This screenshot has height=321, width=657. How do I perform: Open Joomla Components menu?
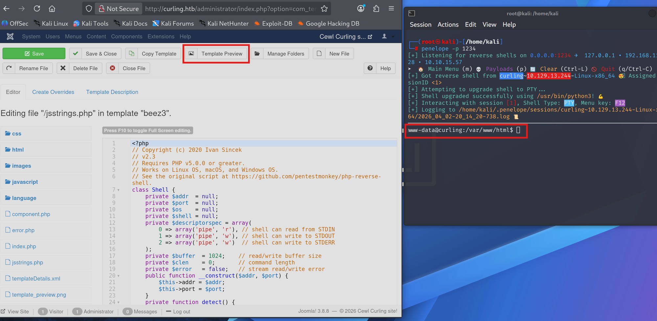[126, 36]
